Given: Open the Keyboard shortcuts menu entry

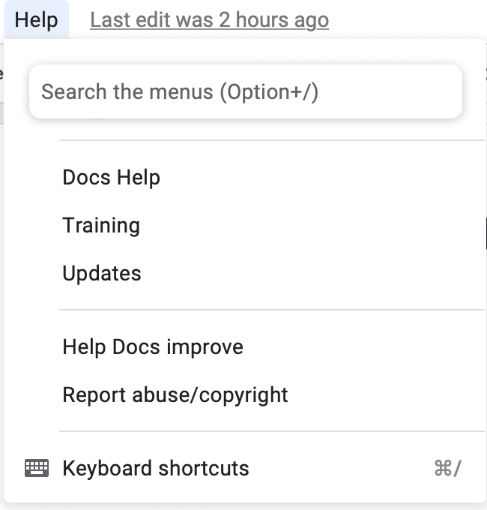Looking at the screenshot, I should pyautogui.click(x=245, y=468).
